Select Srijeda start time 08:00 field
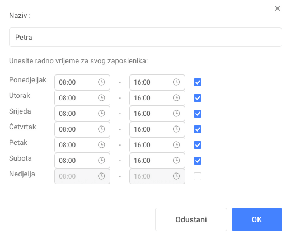The image size is (286, 234). 82,114
